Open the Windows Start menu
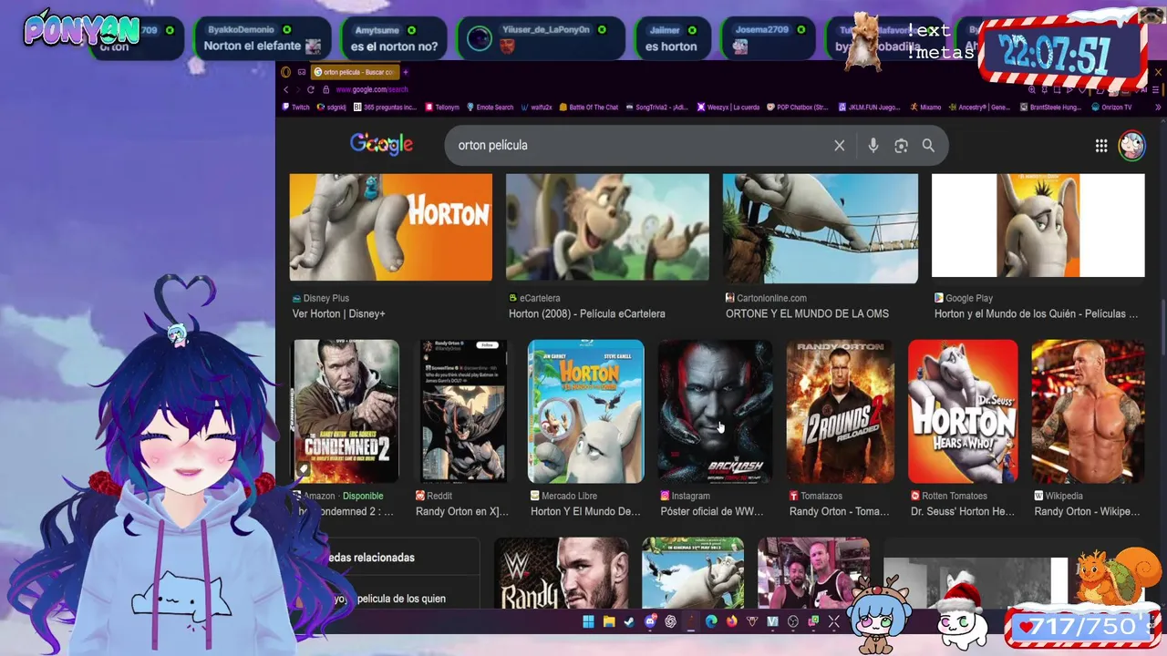 588,622
